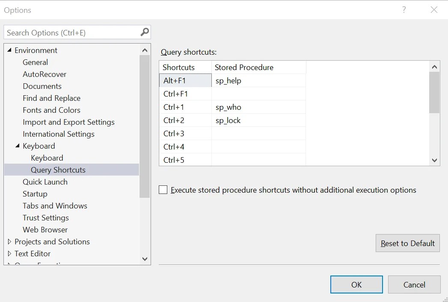Click the tree pane scroll-down arrow
Viewport: 448px width, 302px height.
click(145, 259)
